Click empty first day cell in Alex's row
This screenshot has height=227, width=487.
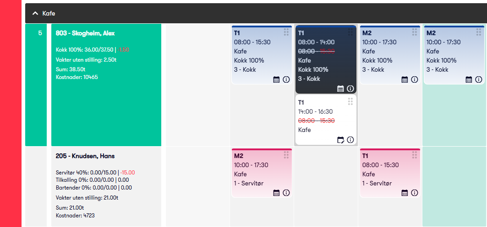[198, 85]
